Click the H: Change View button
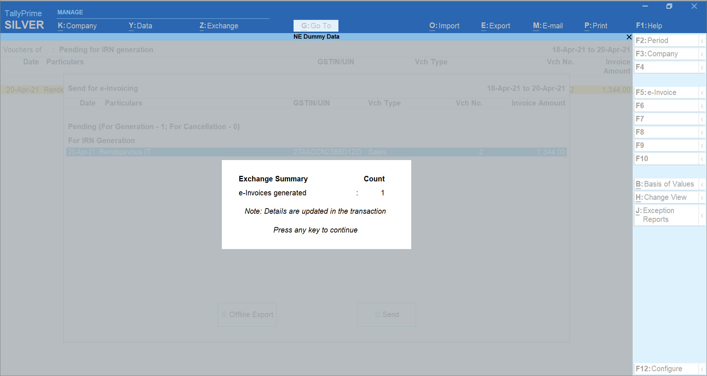This screenshot has width=707, height=376. point(666,197)
